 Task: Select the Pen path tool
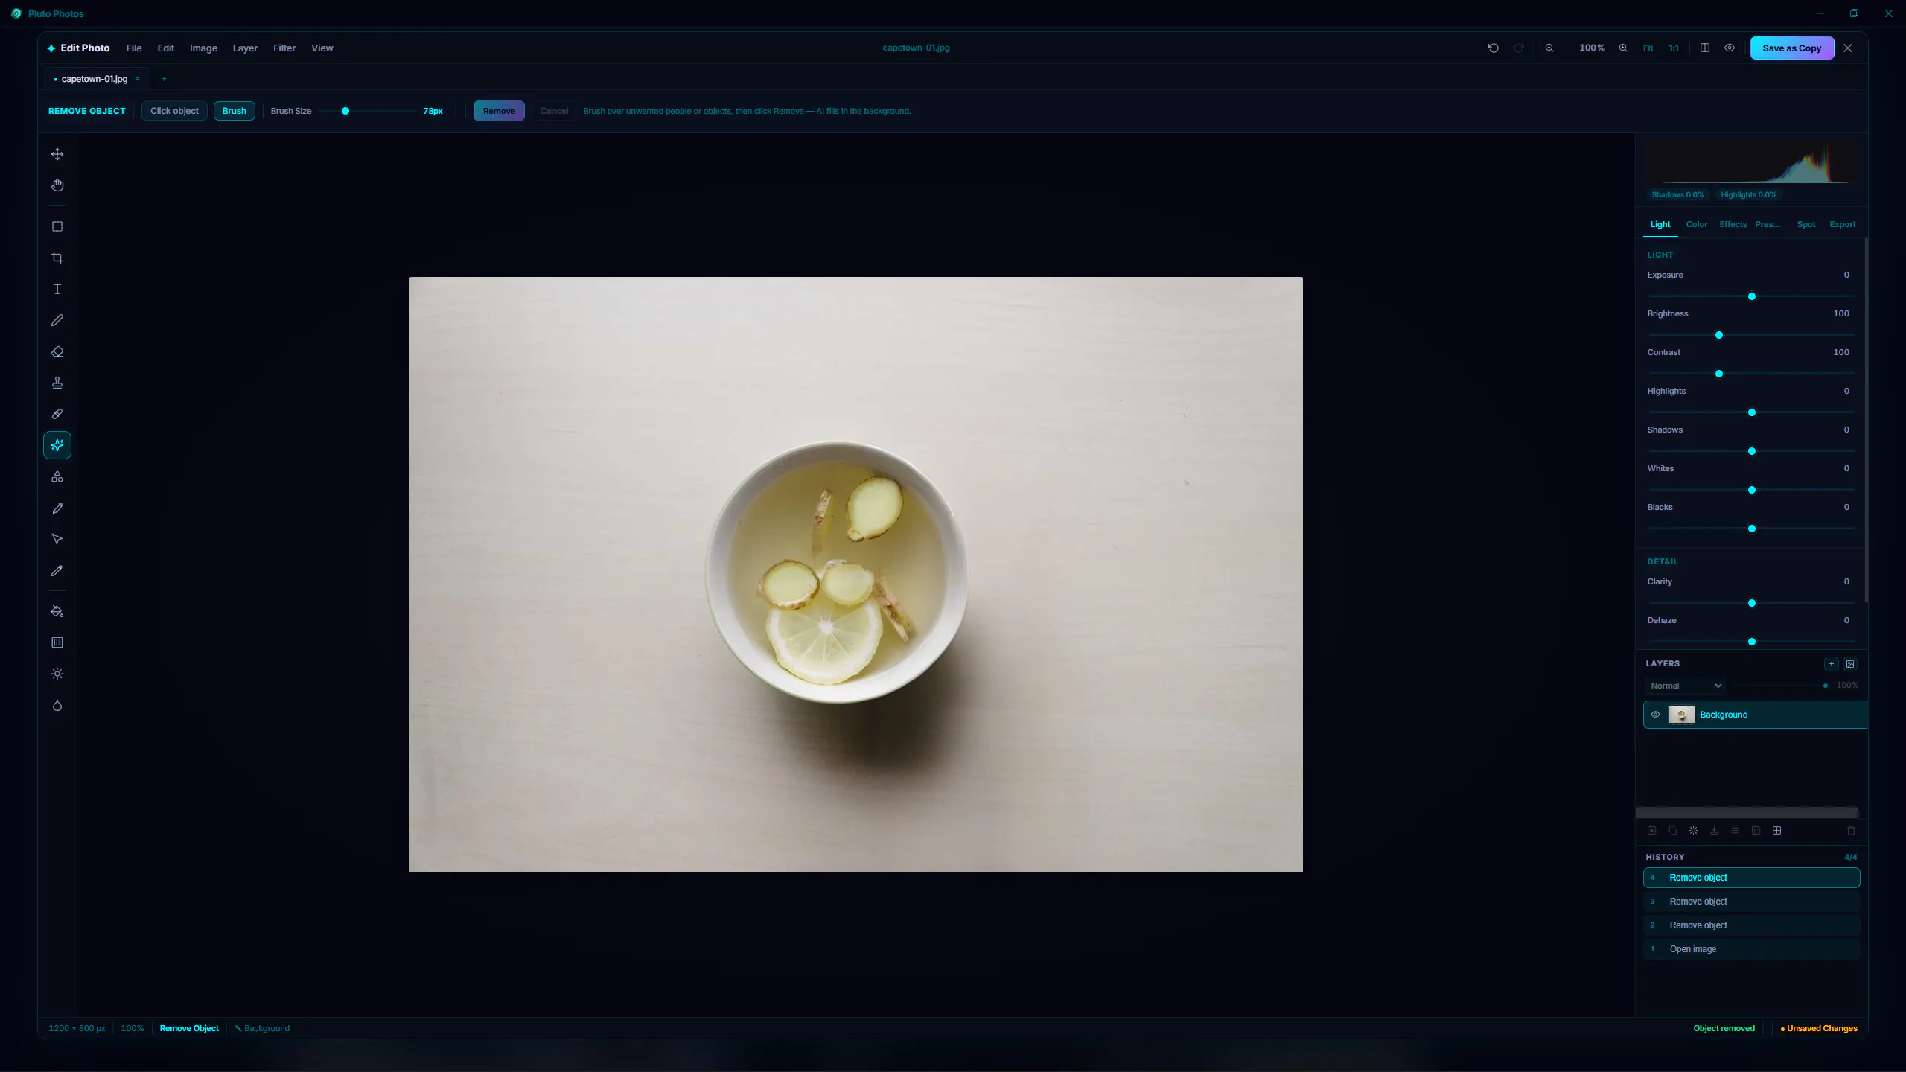(57, 508)
